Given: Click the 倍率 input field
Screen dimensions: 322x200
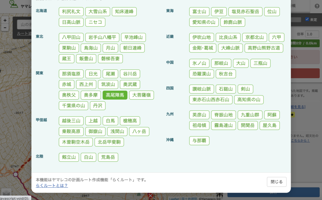Looking at the screenshot, I should pyautogui.click(x=312, y=34).
